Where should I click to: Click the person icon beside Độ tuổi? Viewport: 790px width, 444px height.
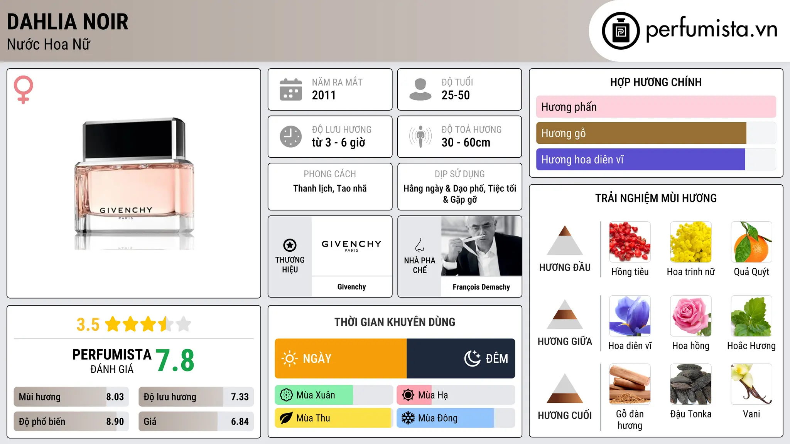point(420,89)
